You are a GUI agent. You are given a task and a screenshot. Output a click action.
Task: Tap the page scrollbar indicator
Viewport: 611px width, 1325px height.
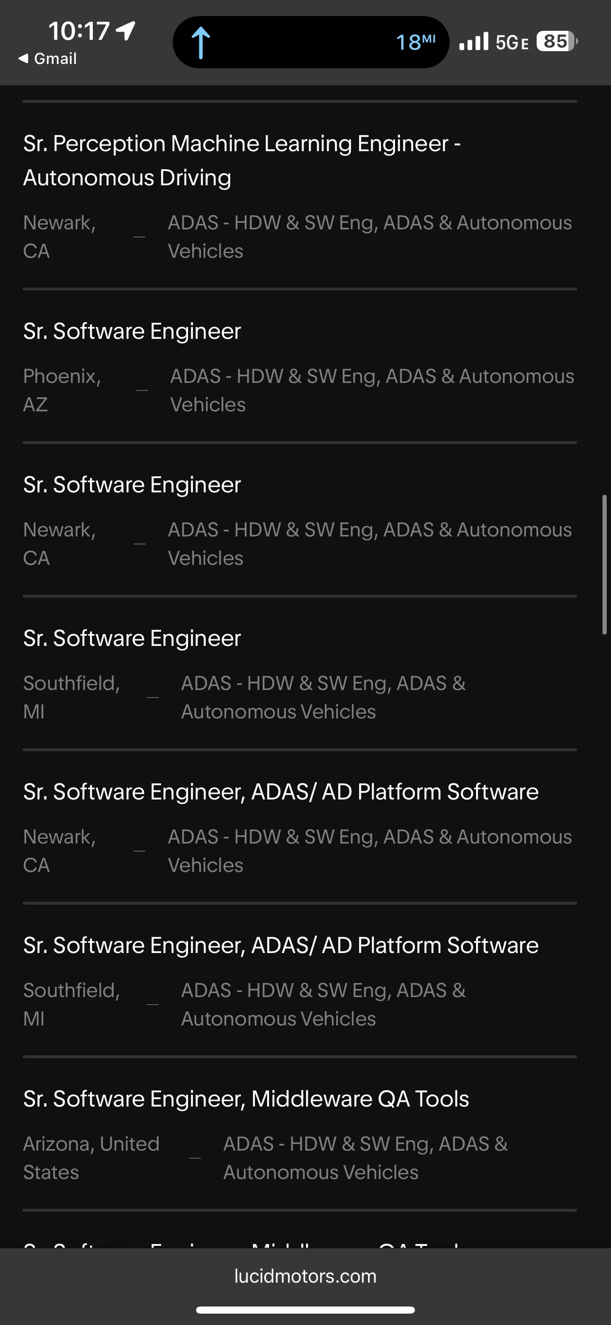click(x=605, y=565)
